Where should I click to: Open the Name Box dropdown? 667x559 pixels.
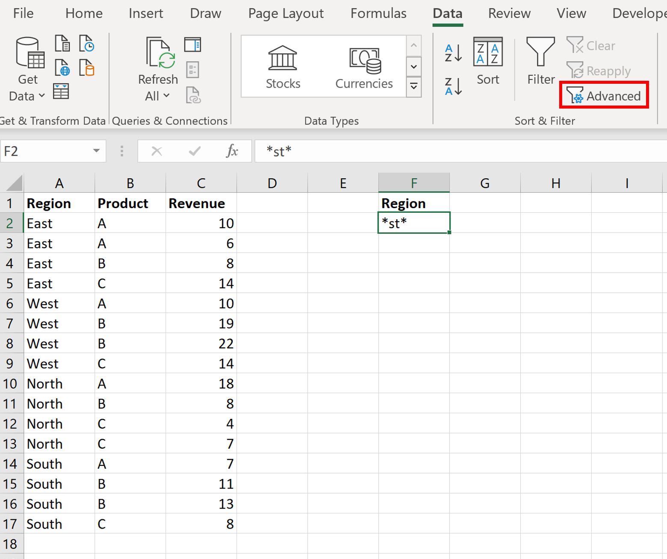(x=96, y=151)
